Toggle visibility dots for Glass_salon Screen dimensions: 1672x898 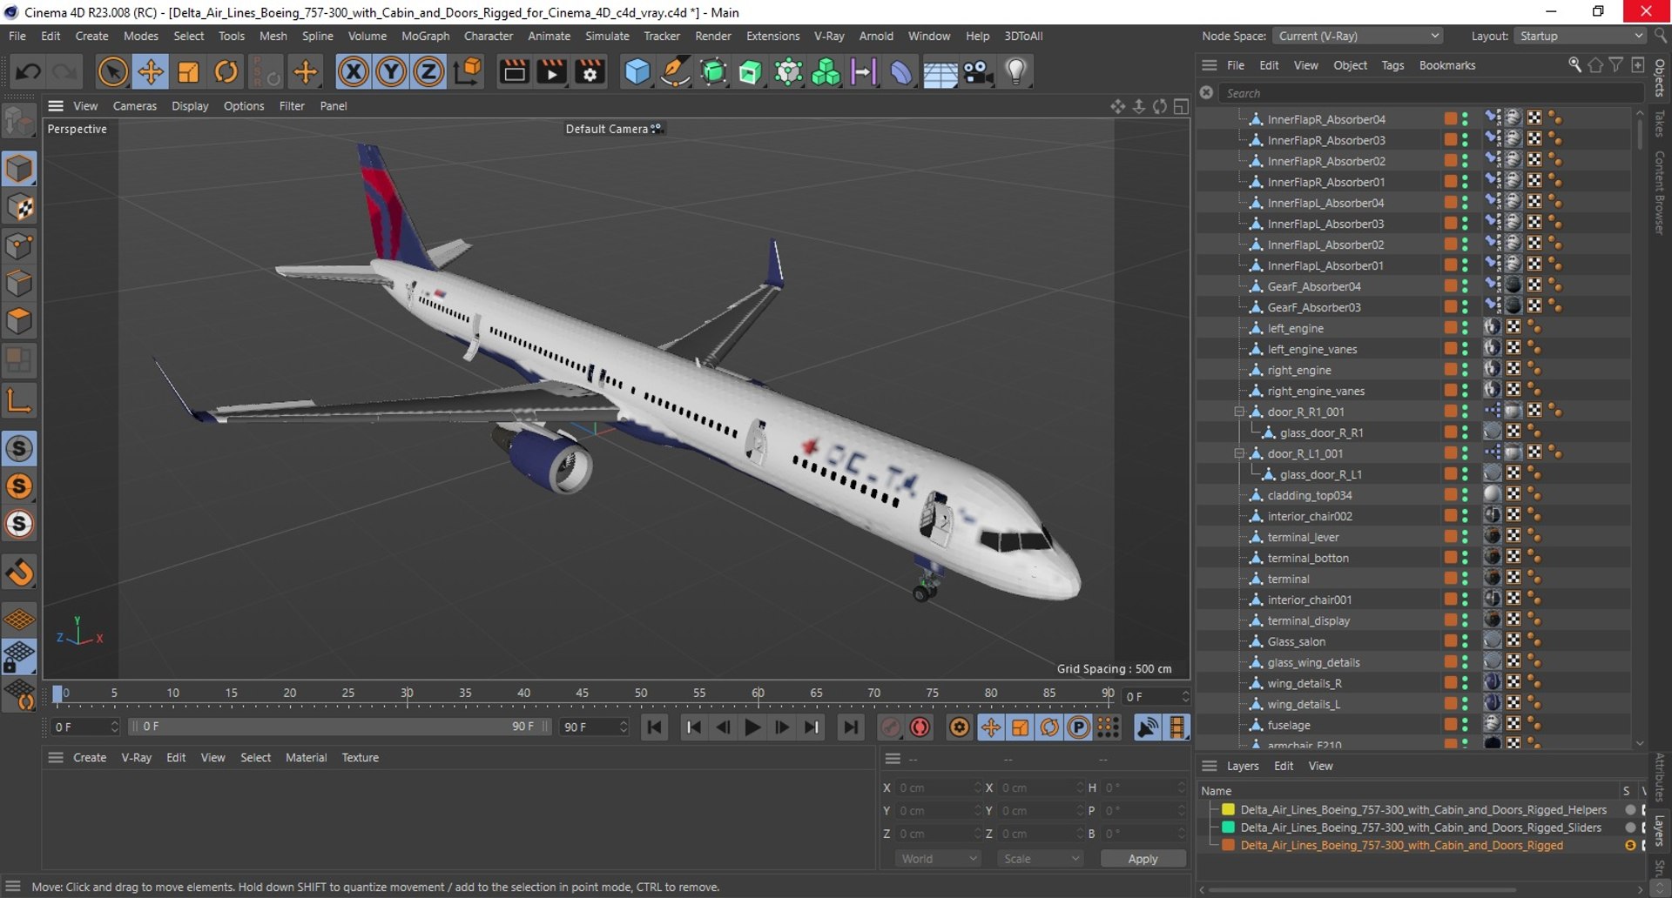(x=1465, y=641)
